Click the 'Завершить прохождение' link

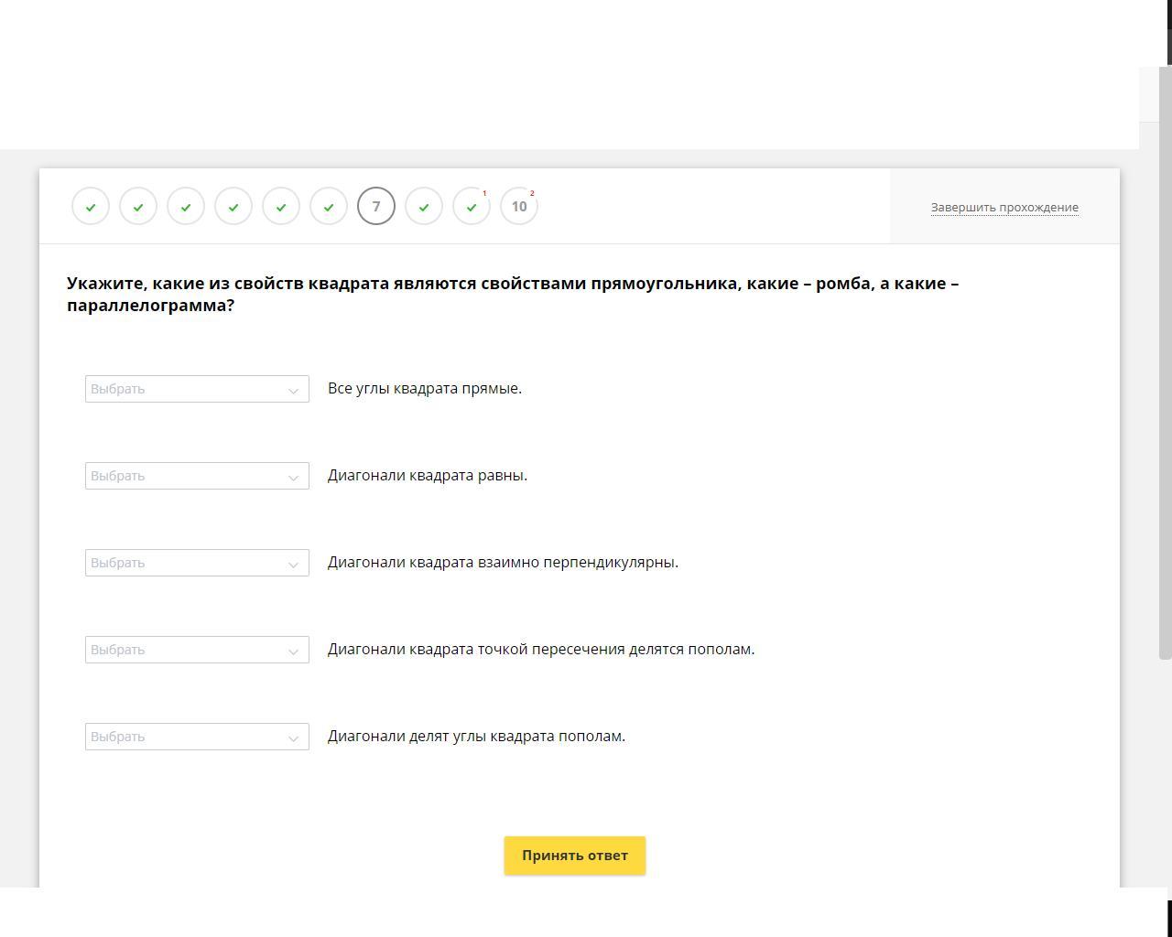1004,208
